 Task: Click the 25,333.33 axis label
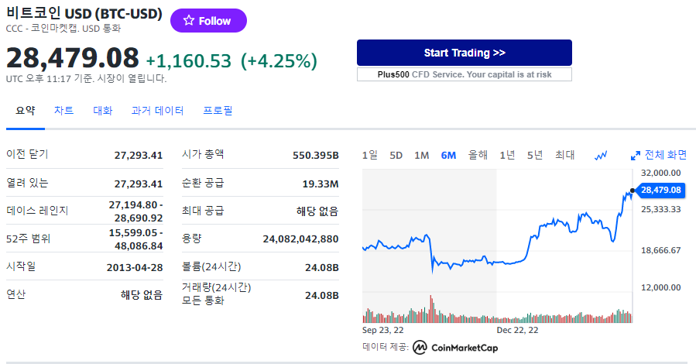[x=661, y=210]
